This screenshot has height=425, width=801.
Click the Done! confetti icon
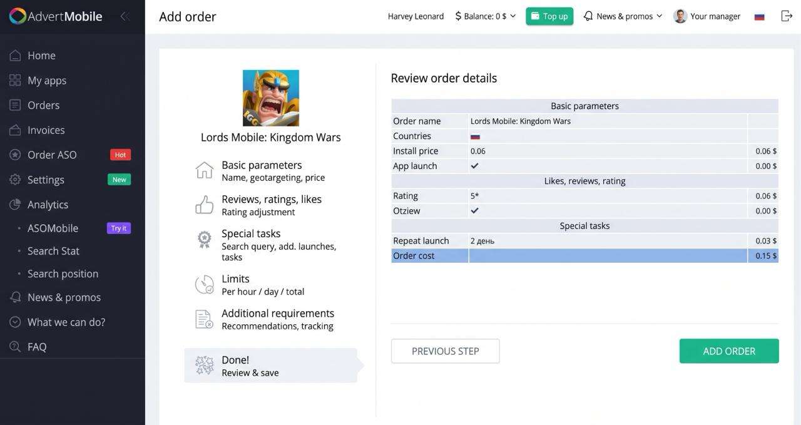pos(205,366)
